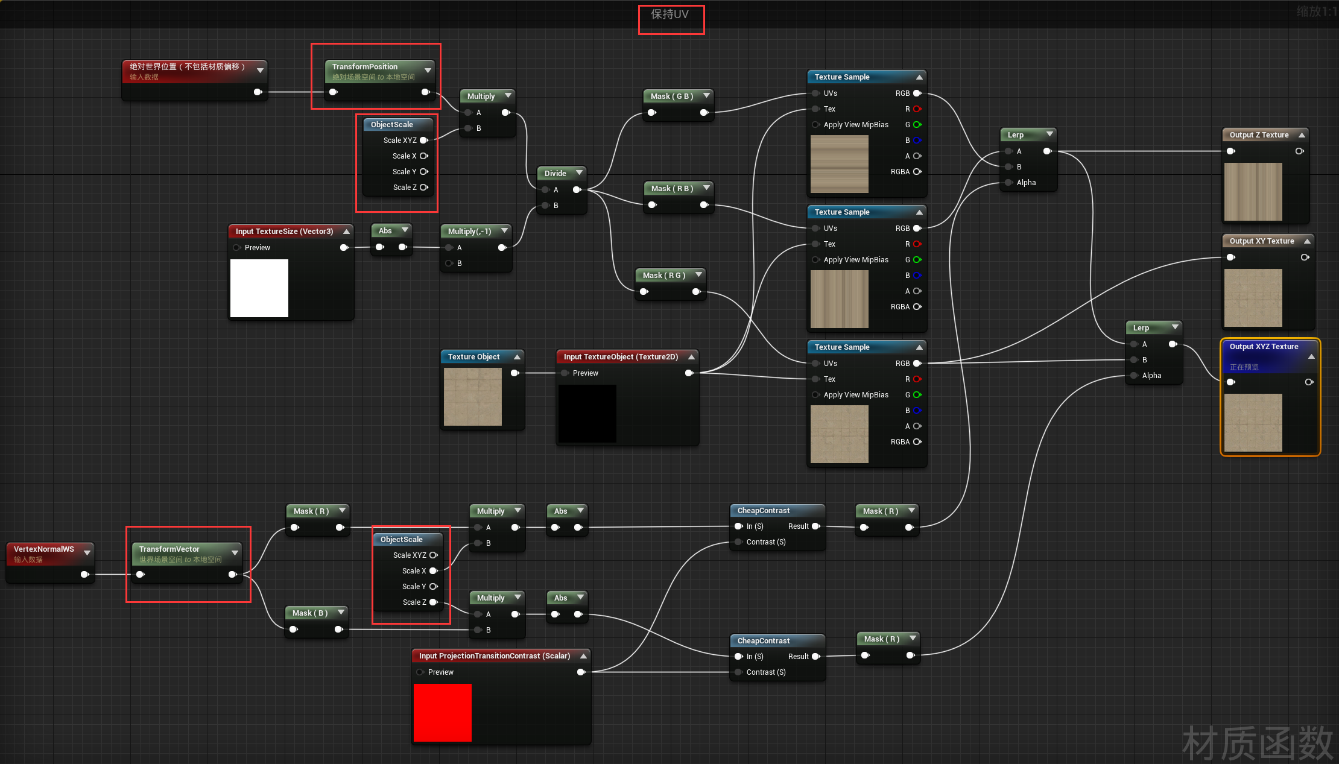Click the A input pin on the Divide node
Viewport: 1339px width, 764px height.
click(545, 189)
